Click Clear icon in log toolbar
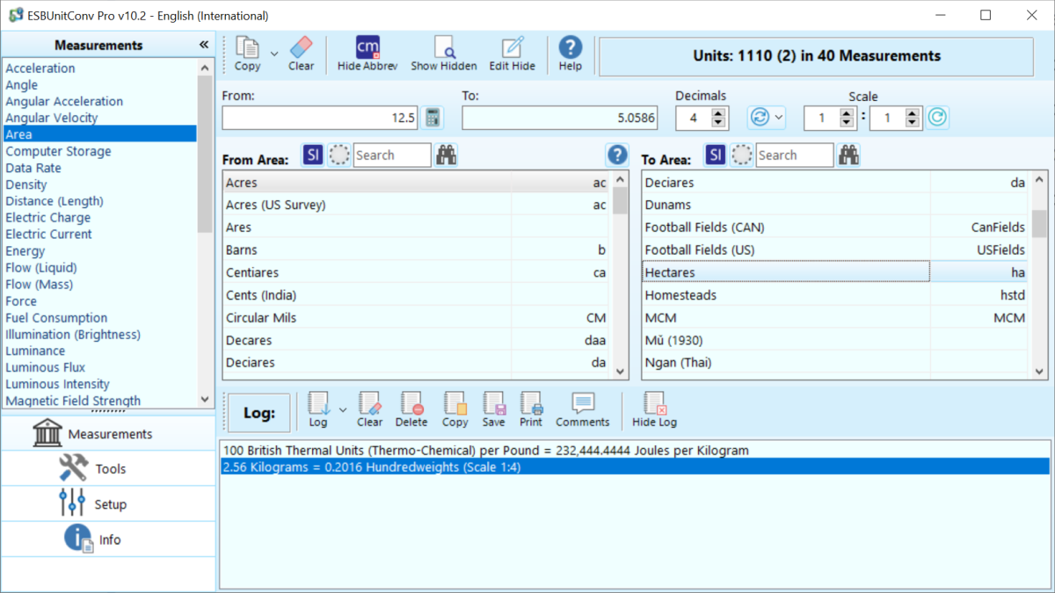Viewport: 1055px width, 593px height. pos(369,410)
